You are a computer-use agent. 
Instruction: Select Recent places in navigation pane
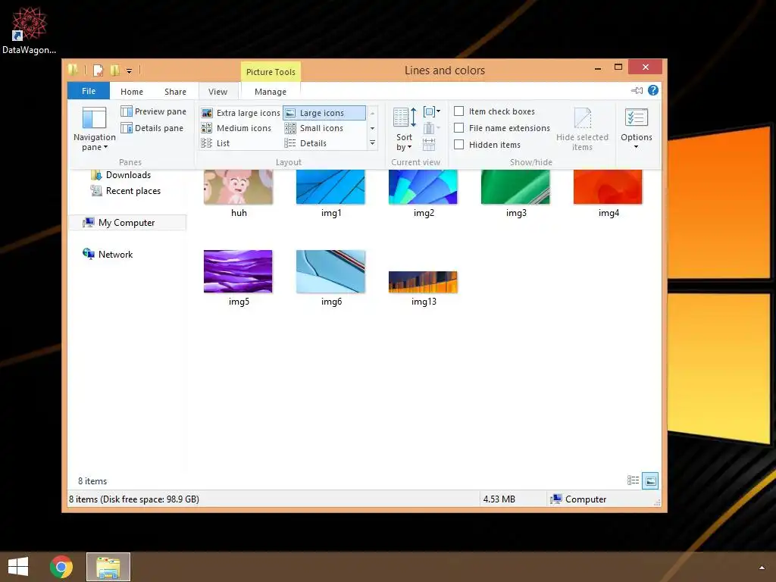click(x=125, y=191)
